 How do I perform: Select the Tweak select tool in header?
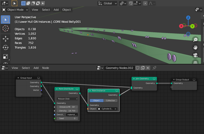point(14,3)
